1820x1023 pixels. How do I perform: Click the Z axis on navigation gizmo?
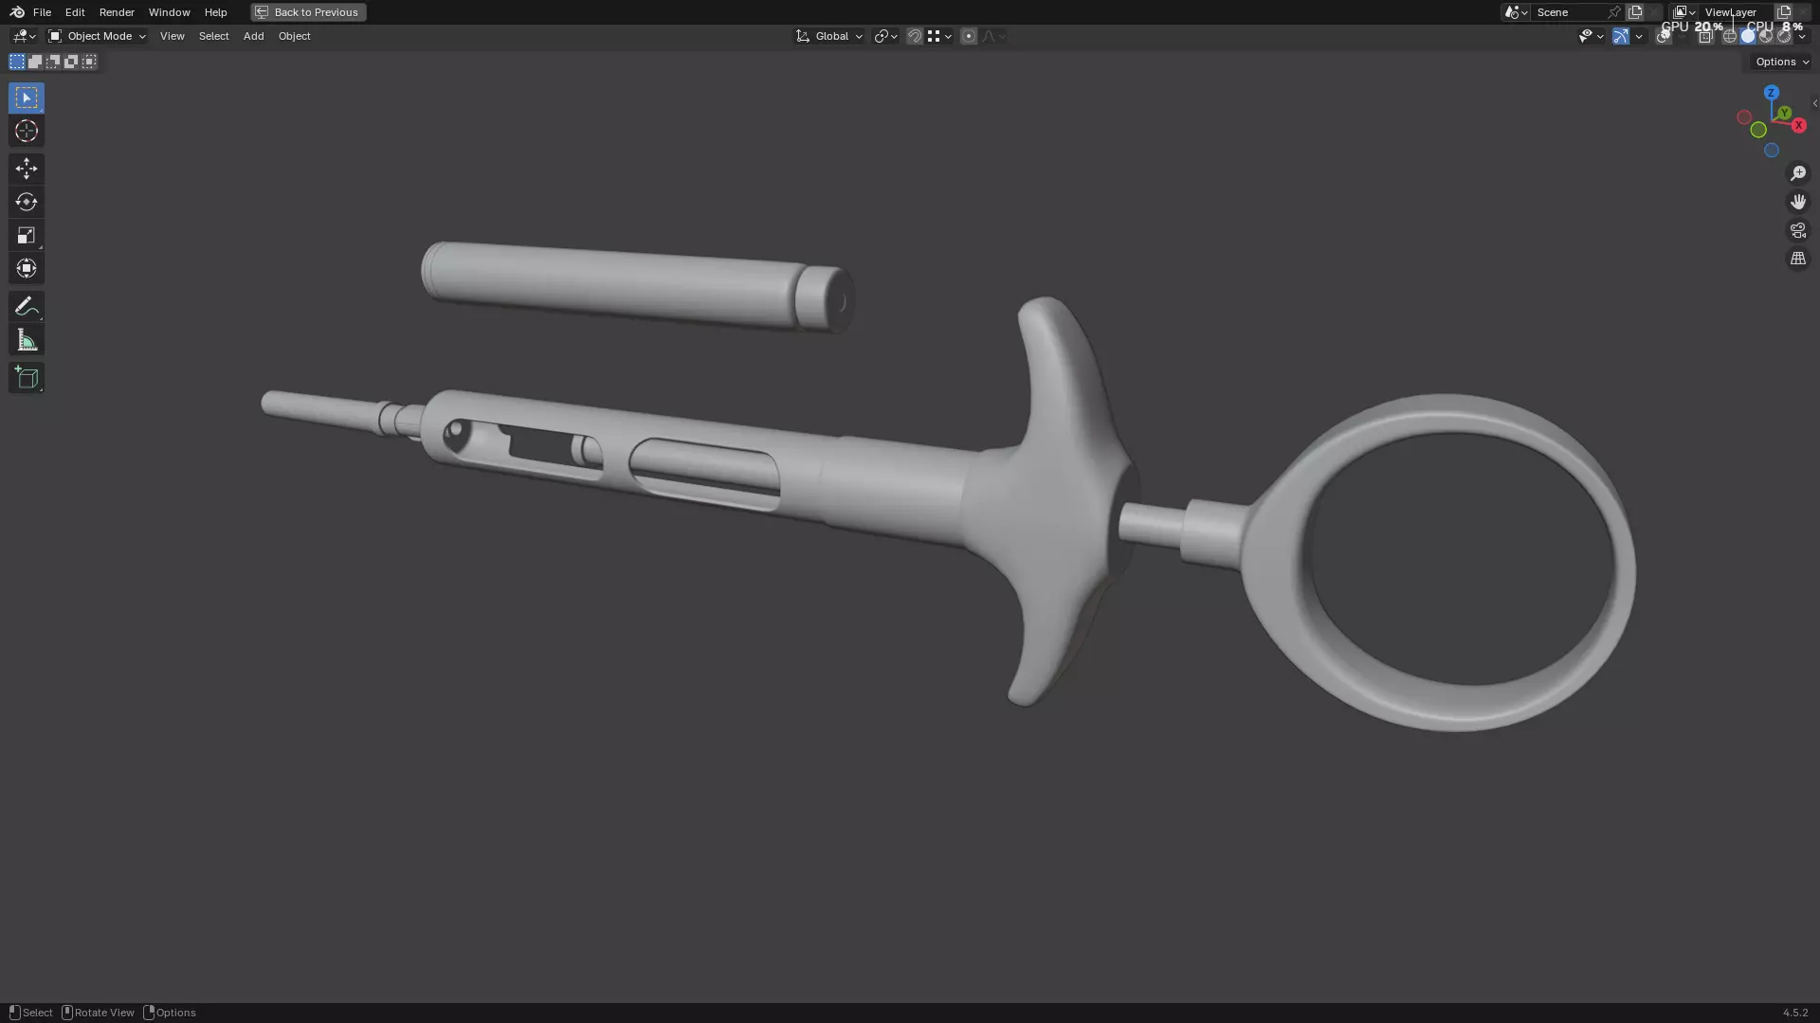(x=1772, y=93)
